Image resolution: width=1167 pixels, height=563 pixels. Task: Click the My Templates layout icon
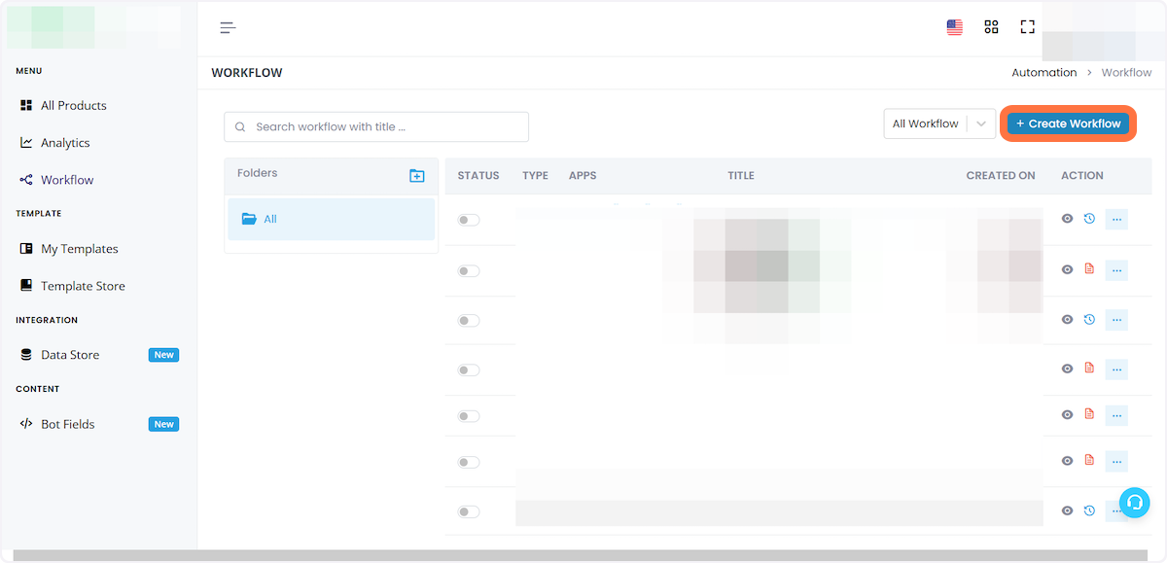[26, 249]
